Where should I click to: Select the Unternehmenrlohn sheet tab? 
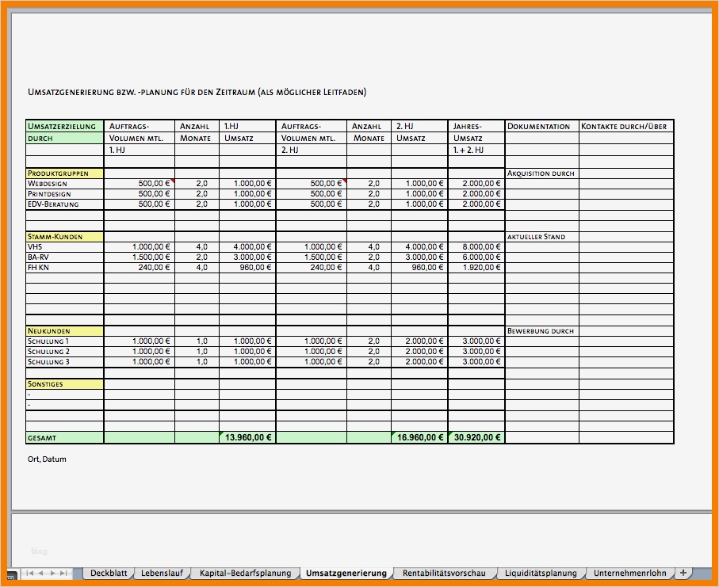pos(632,572)
